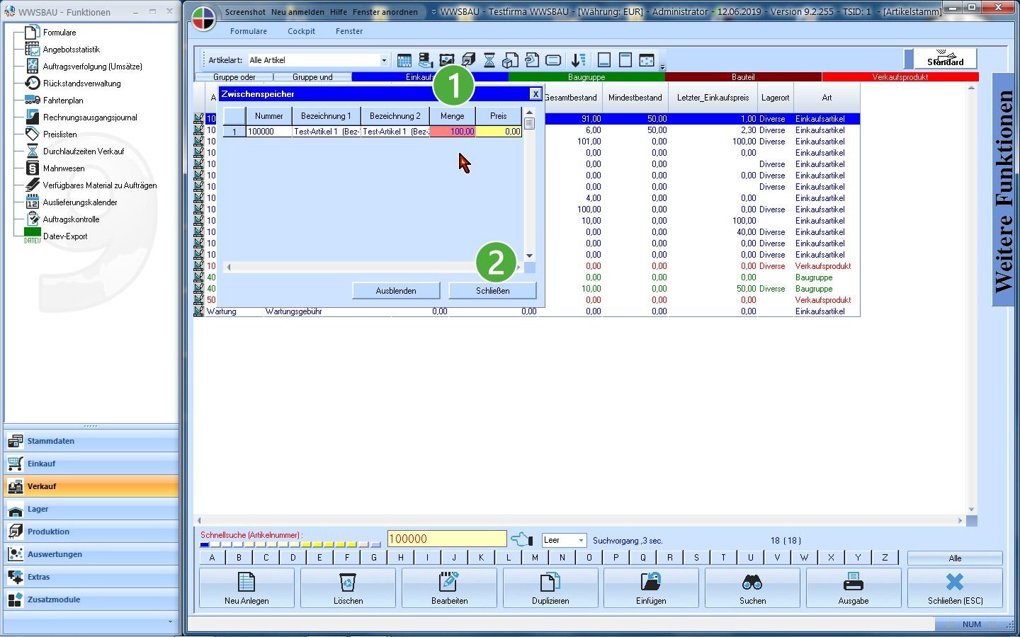Screen dimensions: 1020x637
Task: Click the Duplizieren pages button
Action: click(550, 588)
